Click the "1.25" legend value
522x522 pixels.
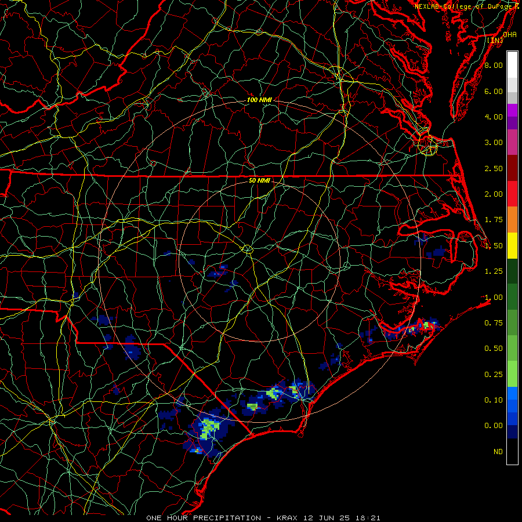494,271
